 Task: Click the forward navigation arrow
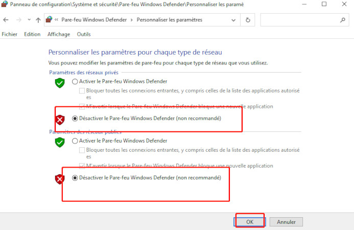pyautogui.click(x=19, y=20)
